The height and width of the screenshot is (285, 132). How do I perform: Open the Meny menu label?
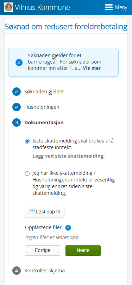pyautogui.click(x=121, y=7)
